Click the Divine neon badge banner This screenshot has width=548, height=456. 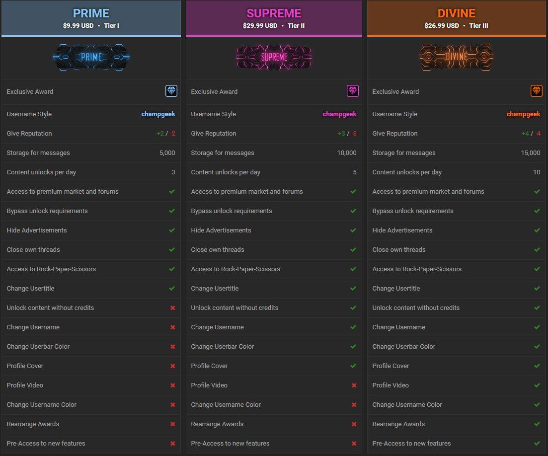pos(456,57)
